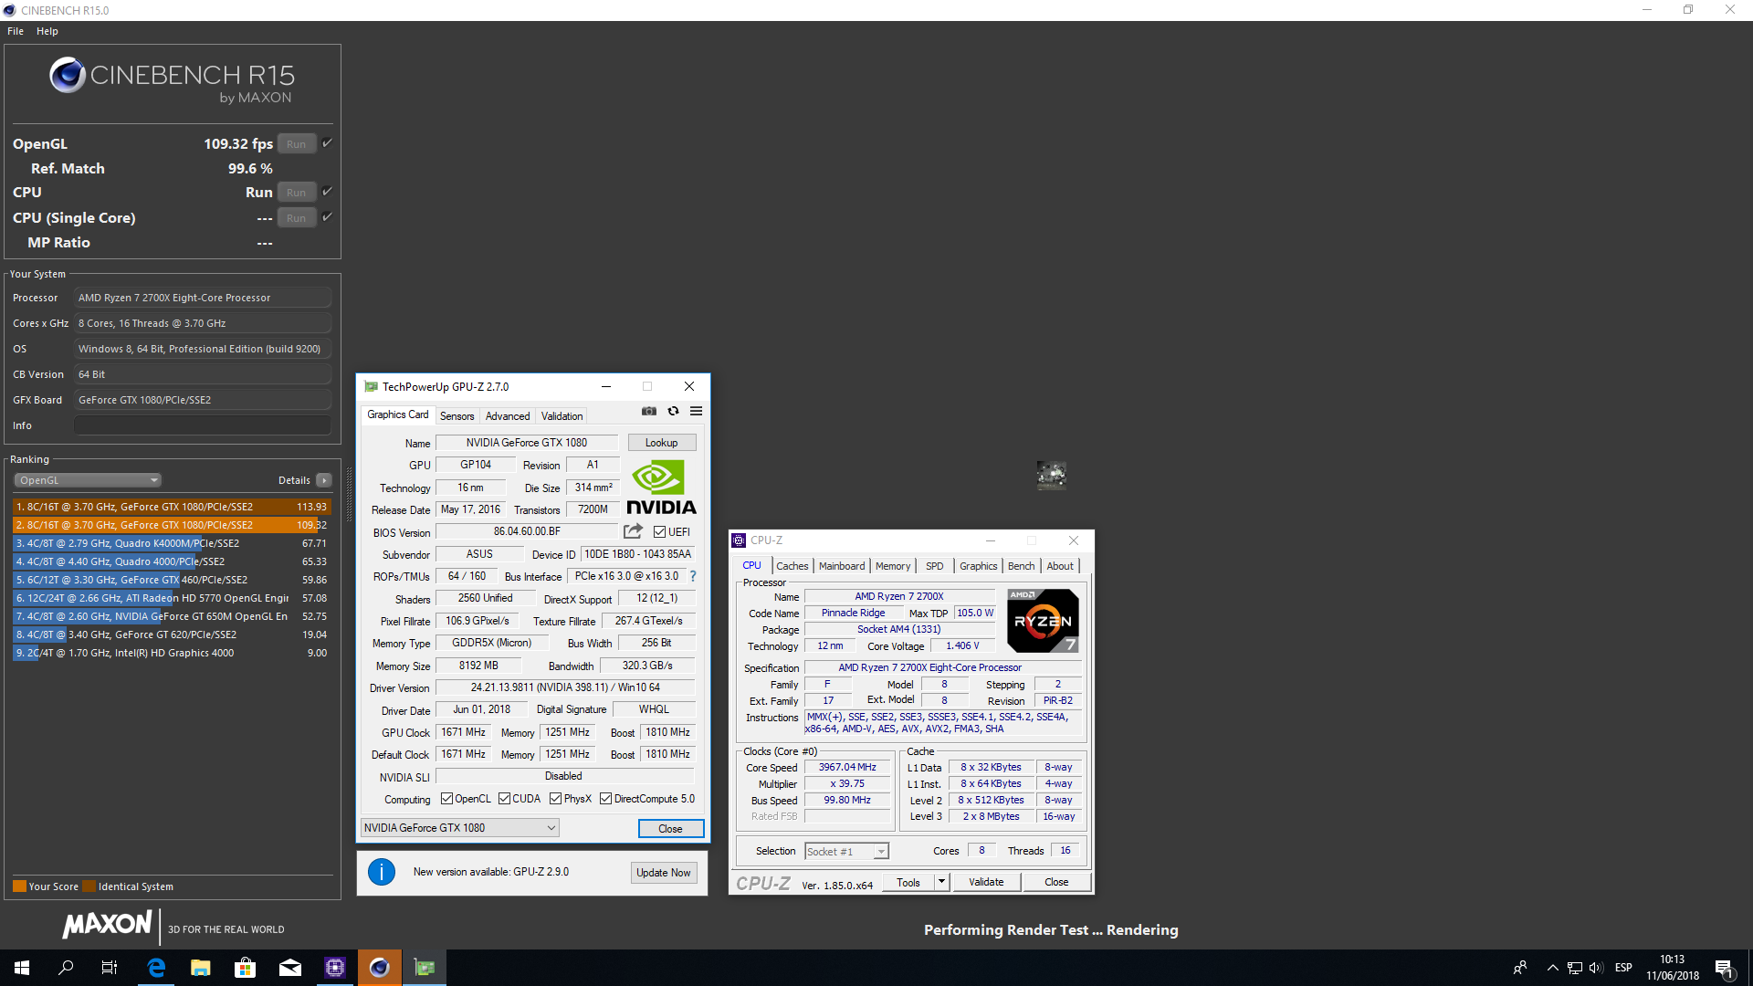The height and width of the screenshot is (986, 1753).
Task: Run the CPU benchmark
Action: (x=297, y=193)
